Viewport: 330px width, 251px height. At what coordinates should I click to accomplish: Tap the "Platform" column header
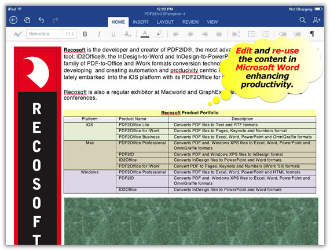[90, 119]
